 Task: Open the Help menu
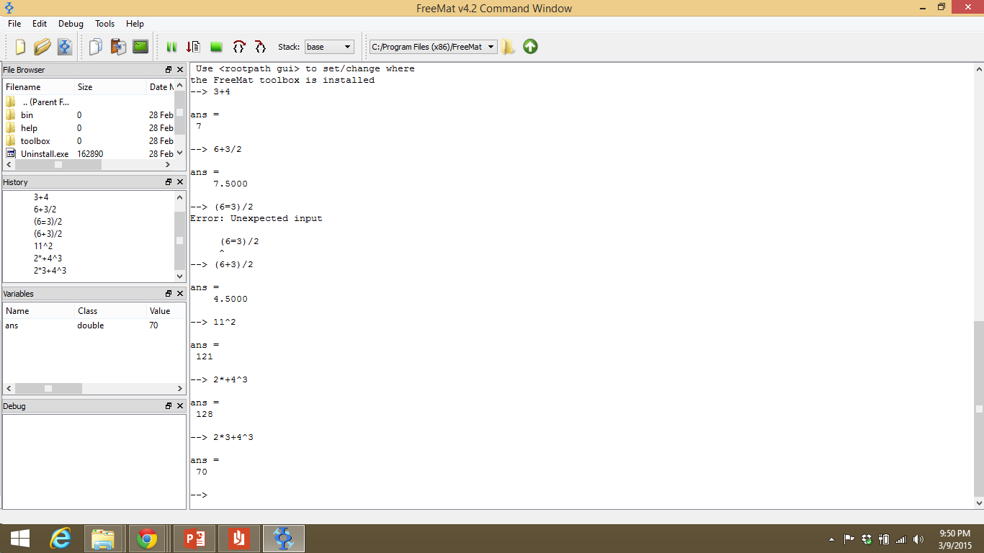pyautogui.click(x=135, y=24)
